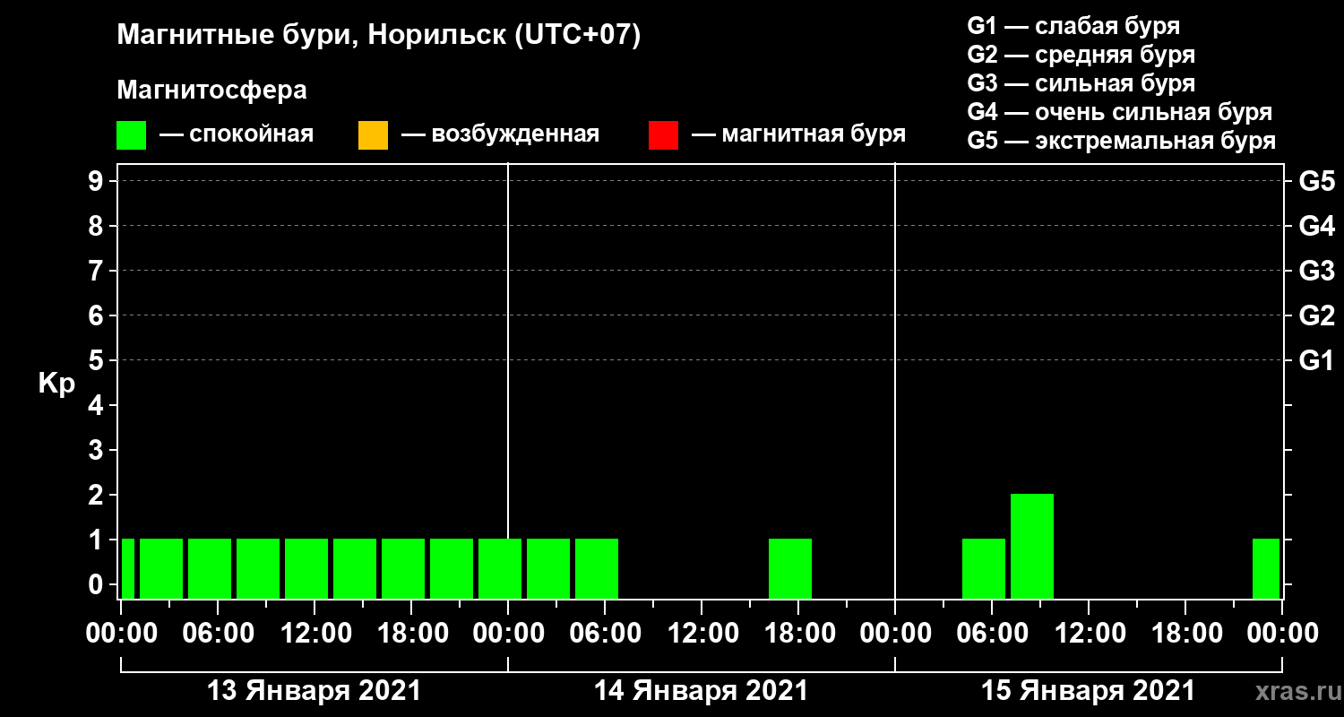Click the green calm magnetosphere legend swatch
Viewport: 1344px width, 717px height.
131,135
